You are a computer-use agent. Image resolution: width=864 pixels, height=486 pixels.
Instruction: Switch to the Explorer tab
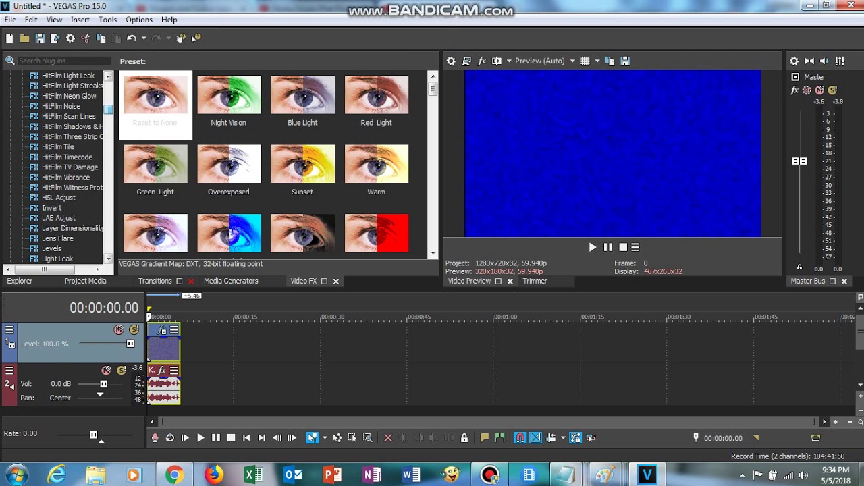tap(20, 281)
